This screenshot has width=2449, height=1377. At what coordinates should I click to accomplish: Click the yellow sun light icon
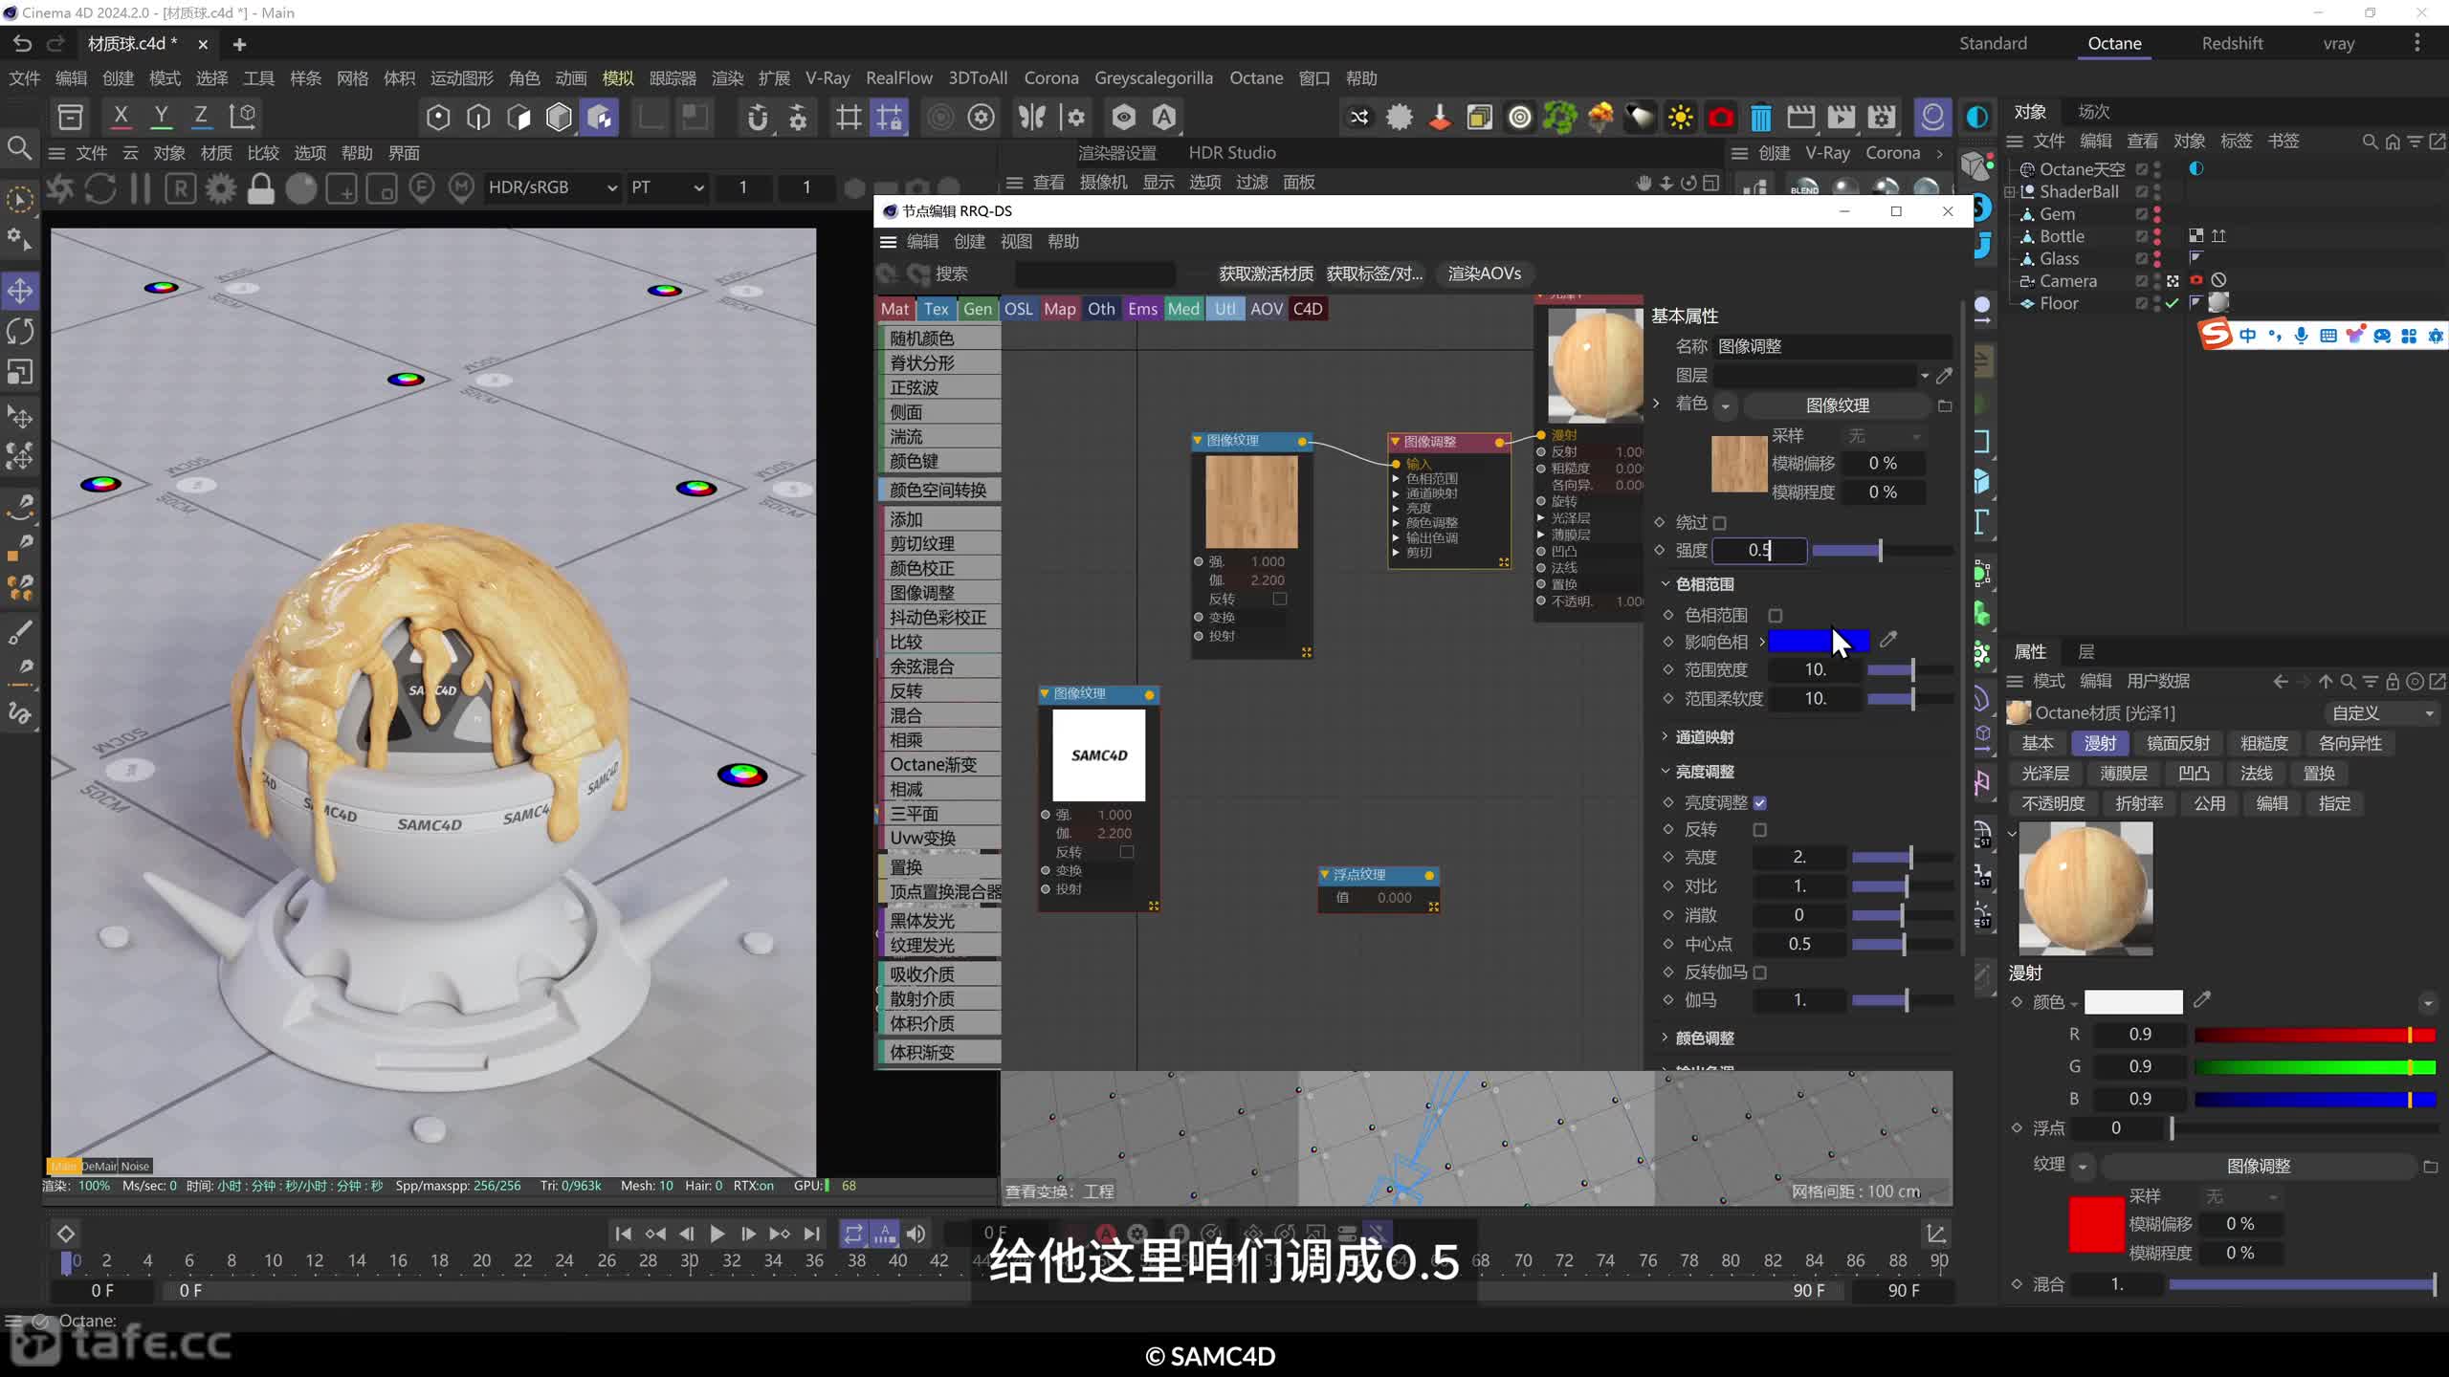(x=1680, y=118)
